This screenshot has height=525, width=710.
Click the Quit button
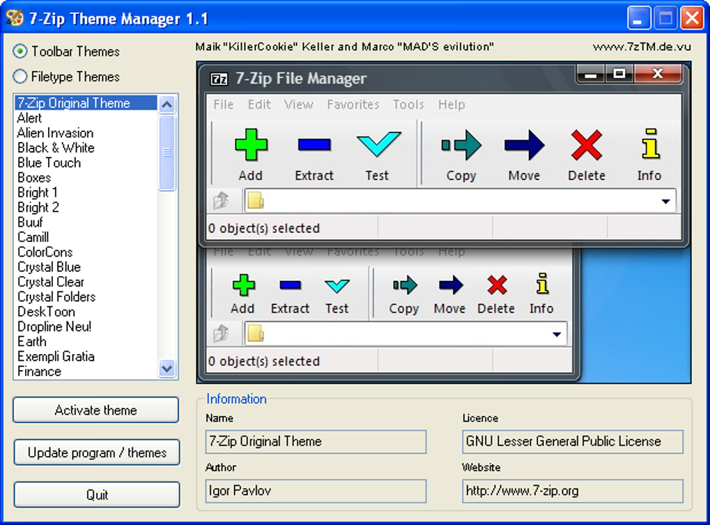97,494
